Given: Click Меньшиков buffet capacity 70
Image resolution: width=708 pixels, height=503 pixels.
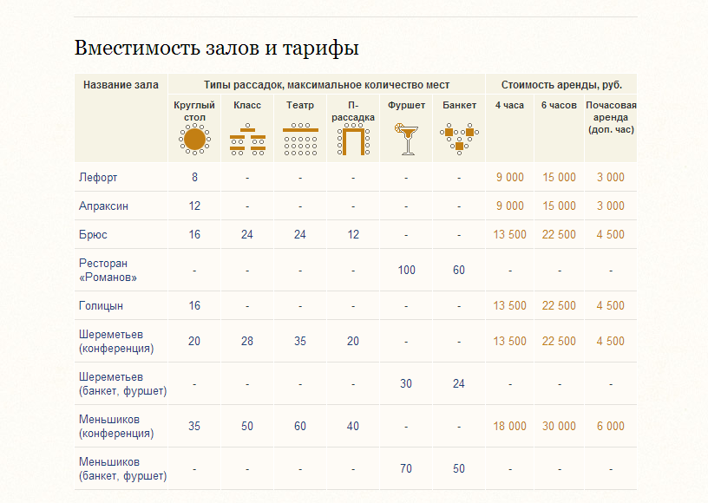Looking at the screenshot, I should coord(406,468).
